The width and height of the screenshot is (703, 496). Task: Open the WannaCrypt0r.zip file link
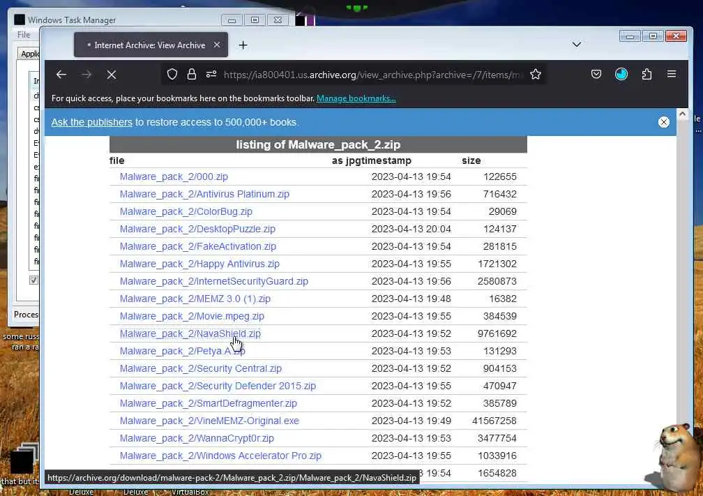197,439
